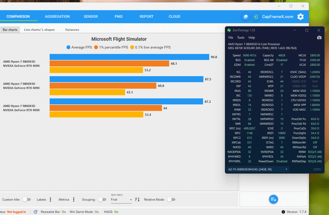
Task: Open Labels options three-dot menu
Action: 50,200
